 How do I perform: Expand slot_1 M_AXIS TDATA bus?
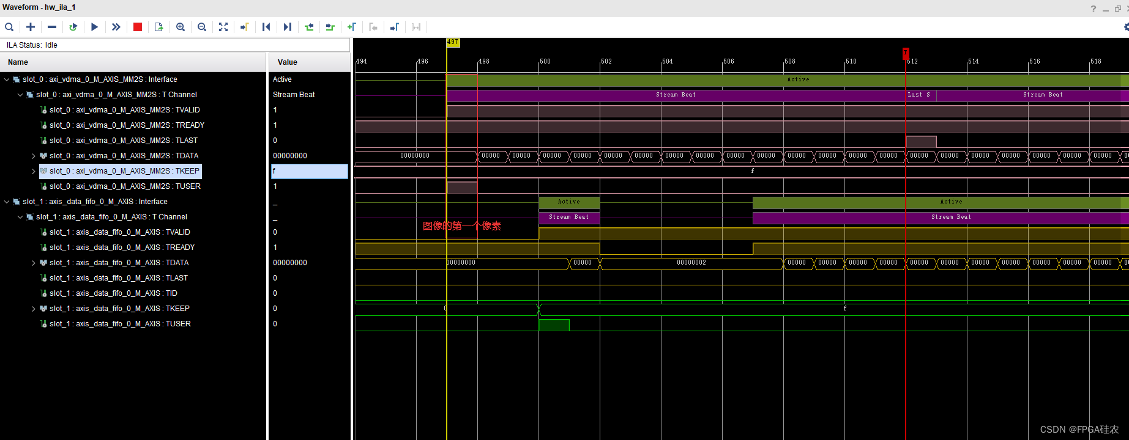pos(34,263)
